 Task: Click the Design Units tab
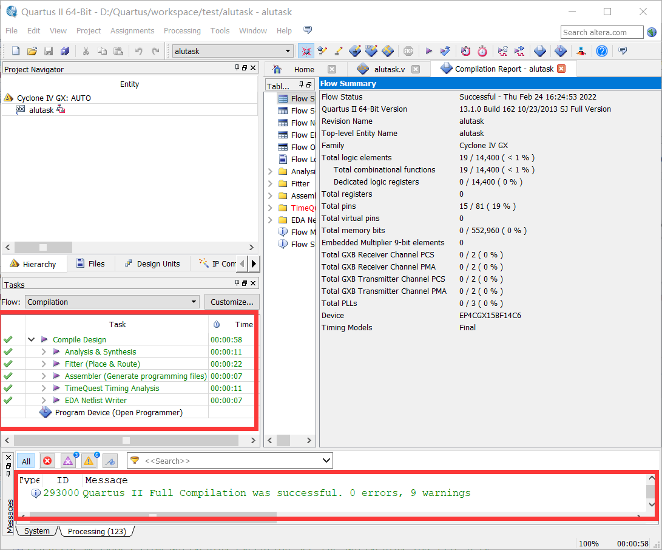(x=152, y=263)
